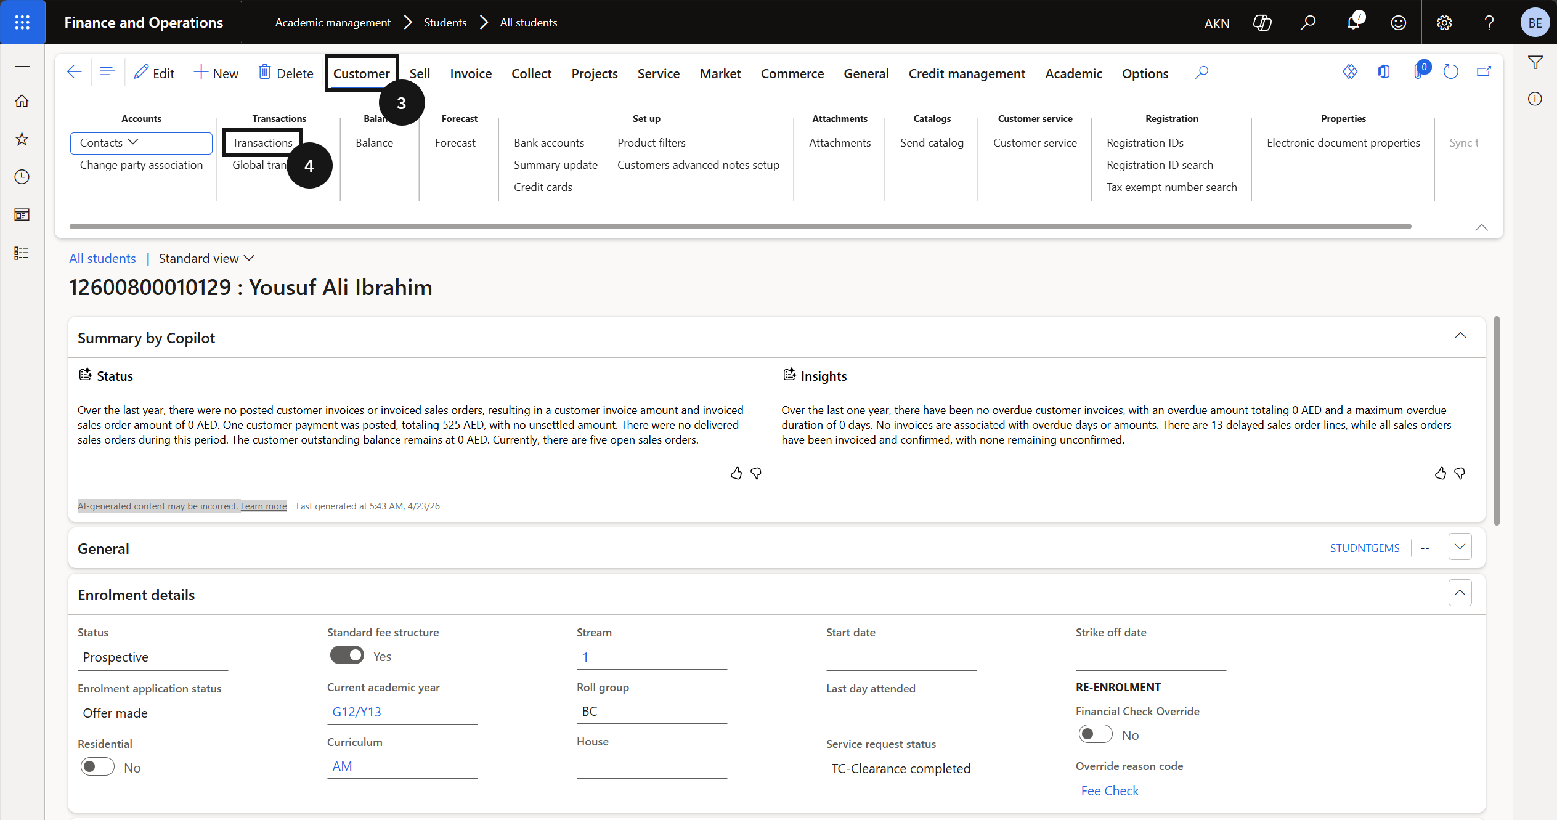
Task: Select the Customer tab
Action: [361, 74]
